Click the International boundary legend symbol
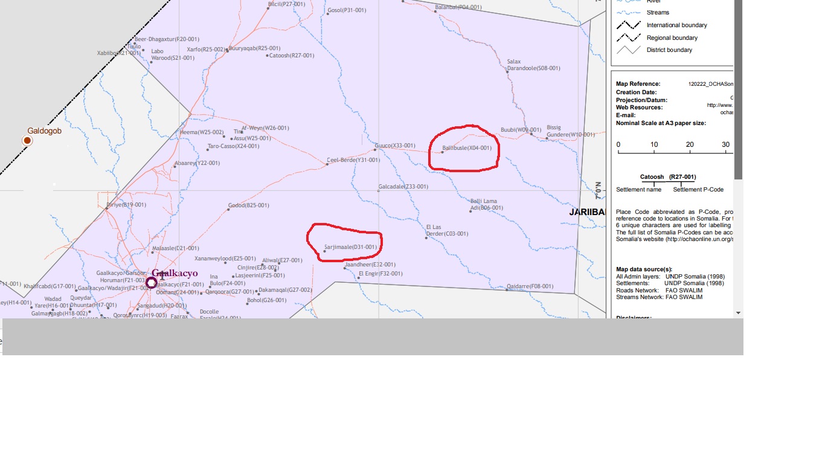825x464 pixels. [x=628, y=25]
